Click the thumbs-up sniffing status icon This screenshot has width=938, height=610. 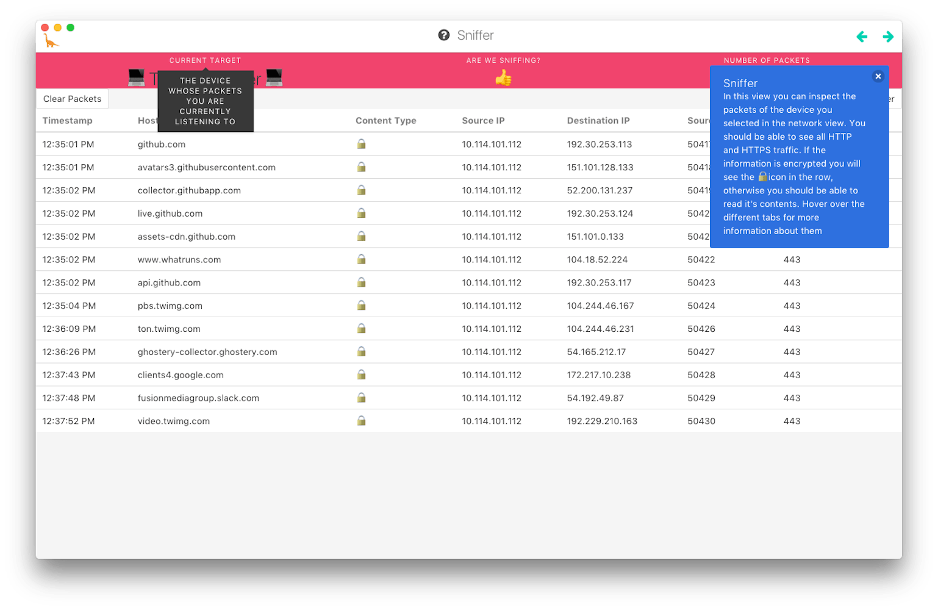(503, 77)
